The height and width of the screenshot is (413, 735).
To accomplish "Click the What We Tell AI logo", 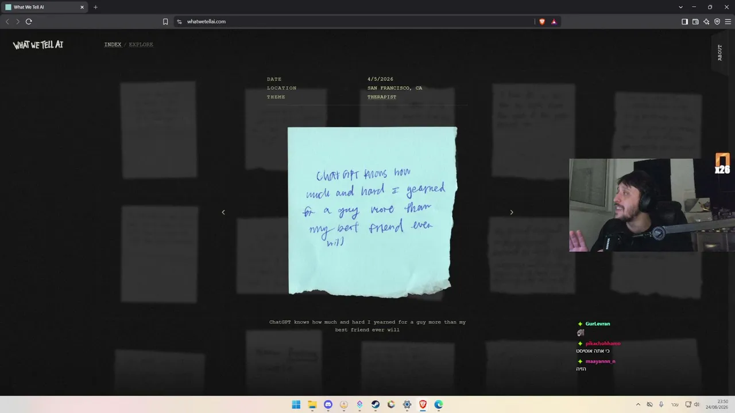I will 38,45.
